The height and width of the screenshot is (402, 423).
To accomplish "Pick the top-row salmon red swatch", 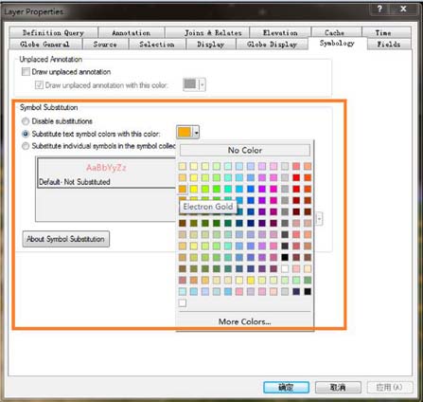I will point(296,166).
